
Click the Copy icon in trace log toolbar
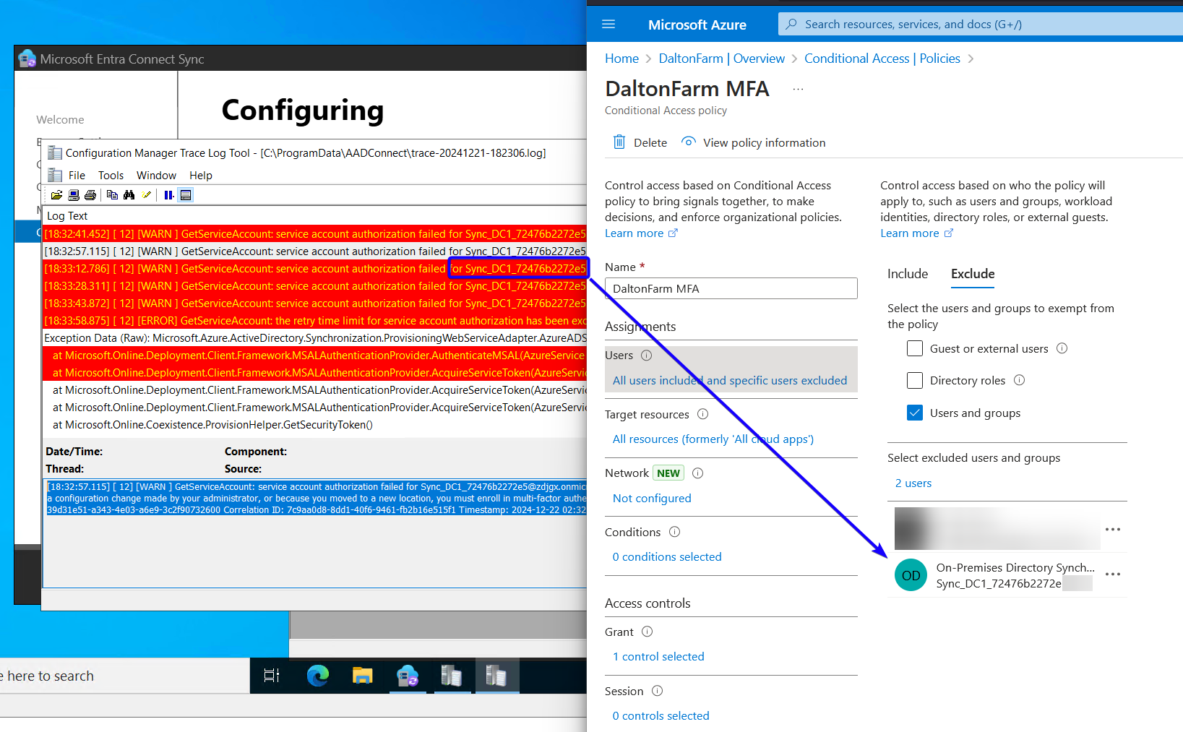(x=112, y=195)
